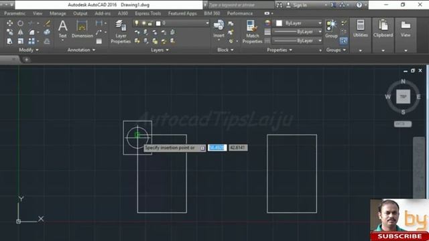Image resolution: width=429 pixels, height=241 pixels.
Task: Select the Copy tool in Modify panel
Action: click(x=9, y=32)
